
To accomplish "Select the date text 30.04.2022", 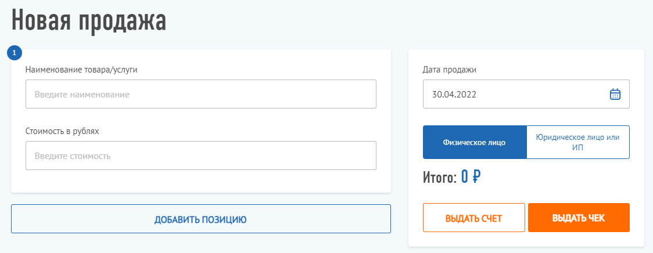I will tap(454, 94).
